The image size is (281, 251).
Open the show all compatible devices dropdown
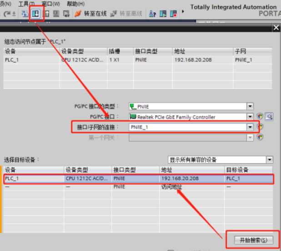270,160
